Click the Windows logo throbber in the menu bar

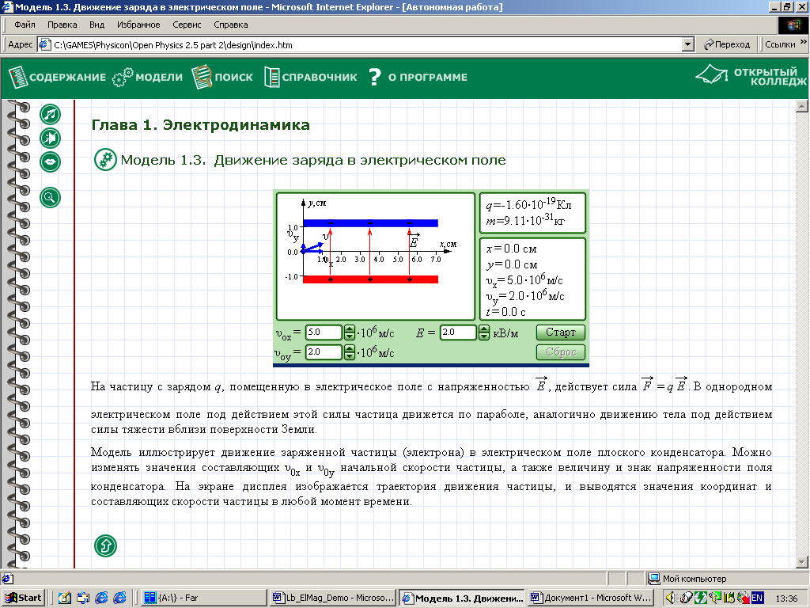click(x=793, y=25)
